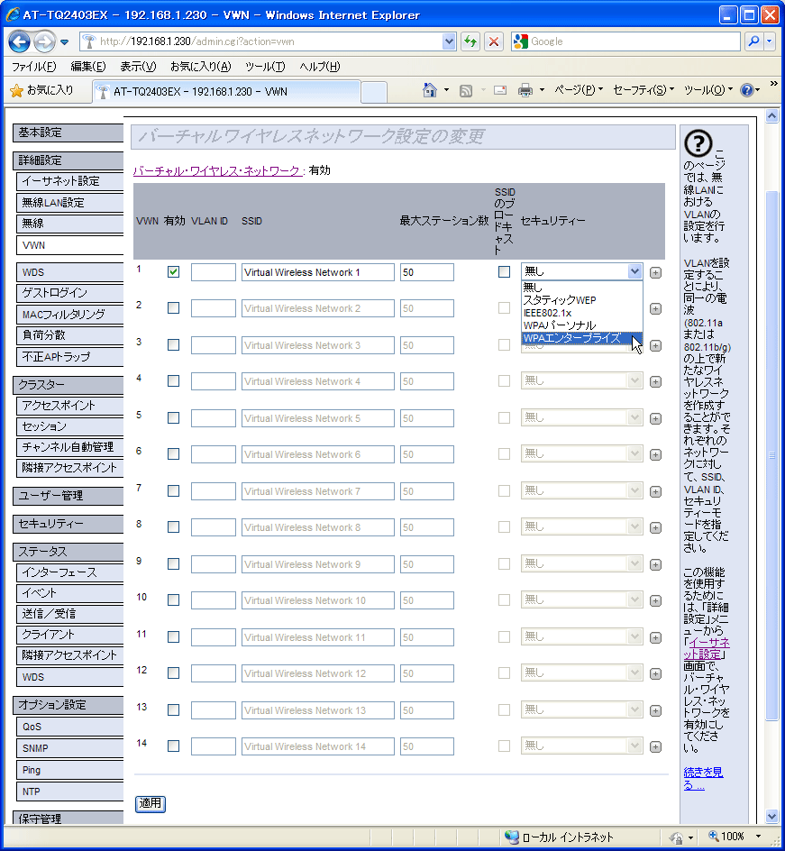The width and height of the screenshot is (785, 851).
Task: Enable VWN 6 checkbox
Action: (174, 454)
